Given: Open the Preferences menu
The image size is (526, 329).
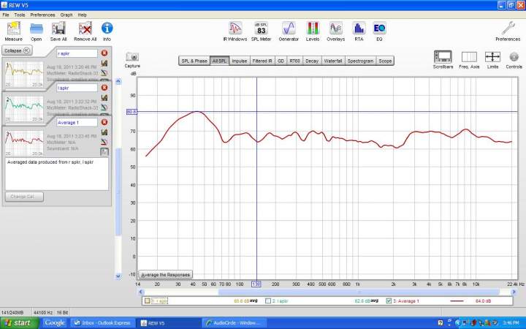Looking at the screenshot, I should 42,15.
